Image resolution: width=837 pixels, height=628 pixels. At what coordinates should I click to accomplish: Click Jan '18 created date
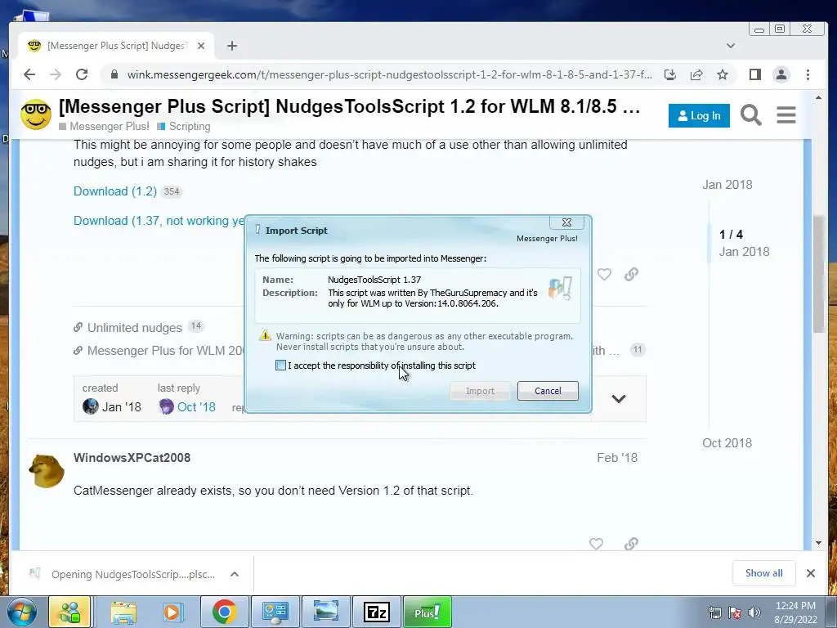click(122, 407)
